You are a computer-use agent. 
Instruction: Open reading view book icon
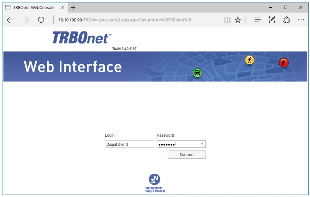(x=227, y=20)
